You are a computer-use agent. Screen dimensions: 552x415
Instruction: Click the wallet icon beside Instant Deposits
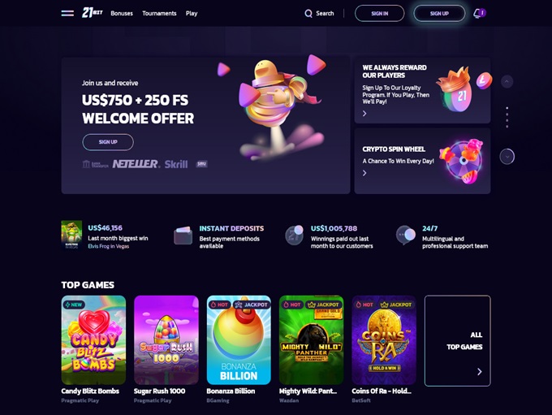tap(183, 236)
